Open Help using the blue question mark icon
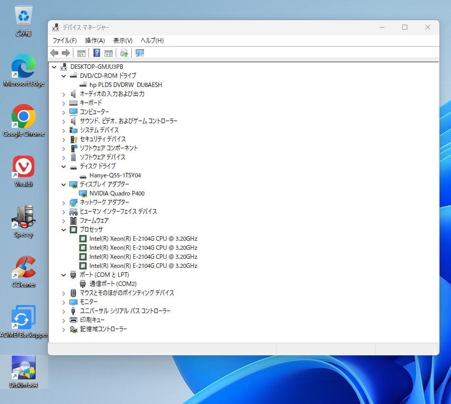Viewport: 451px width, 404px height. coord(97,53)
